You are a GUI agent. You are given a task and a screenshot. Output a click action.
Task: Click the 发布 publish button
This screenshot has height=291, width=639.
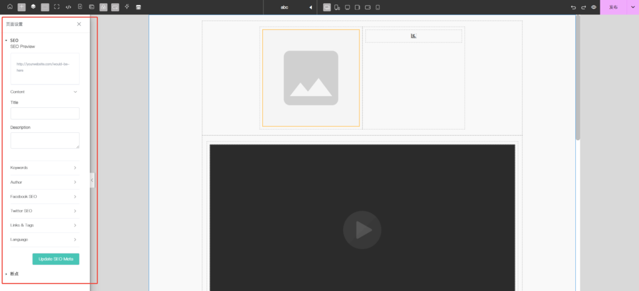pyautogui.click(x=613, y=7)
